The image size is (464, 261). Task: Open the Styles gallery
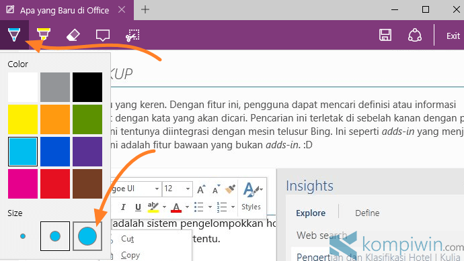pos(252,196)
